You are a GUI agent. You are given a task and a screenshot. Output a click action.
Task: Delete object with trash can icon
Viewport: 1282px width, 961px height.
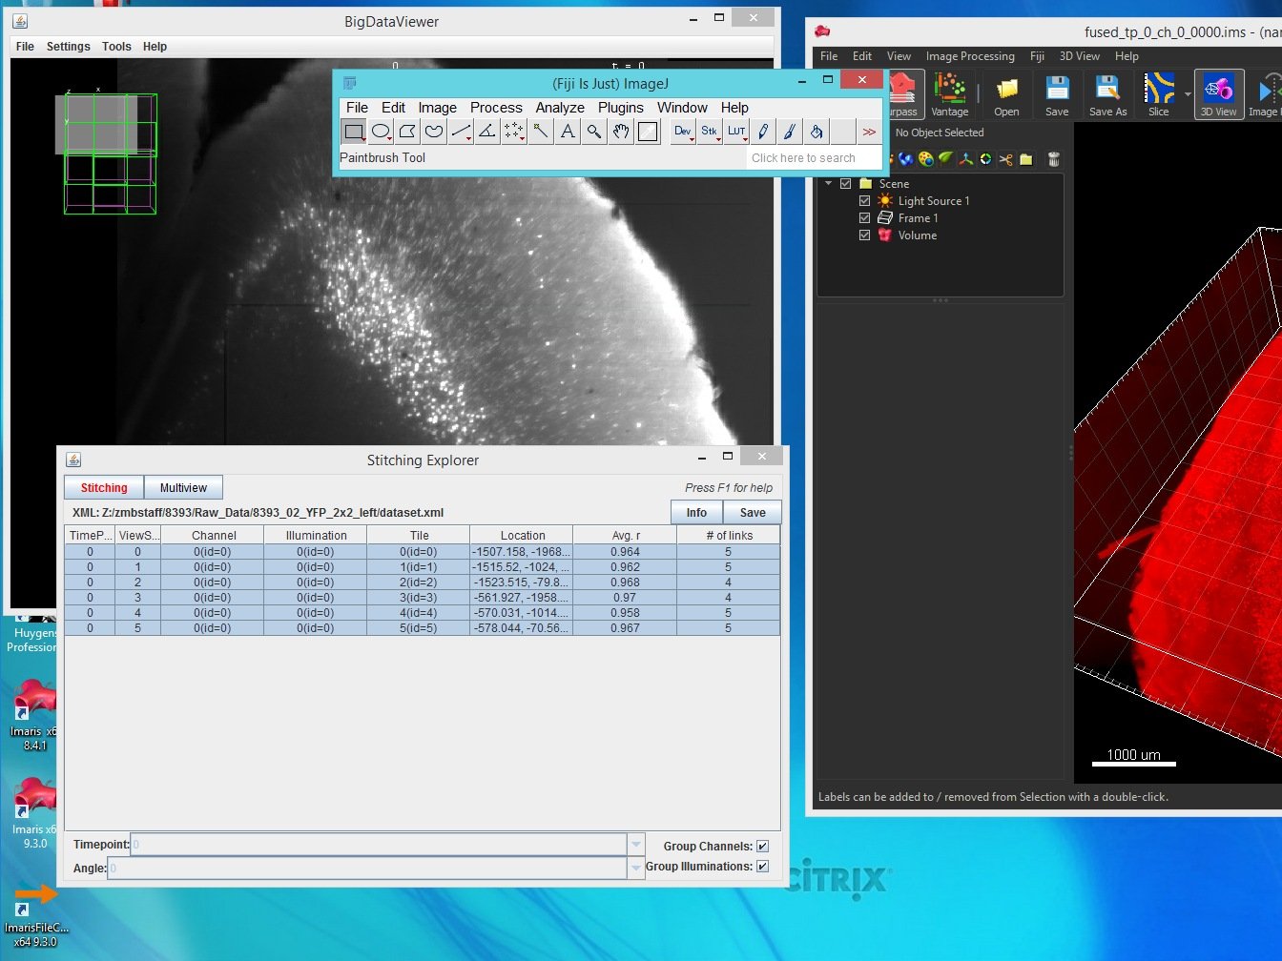click(1054, 159)
